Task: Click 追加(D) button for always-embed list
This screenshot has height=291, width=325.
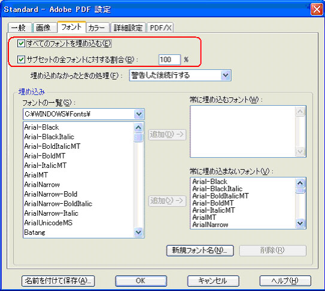Action: coord(167,134)
